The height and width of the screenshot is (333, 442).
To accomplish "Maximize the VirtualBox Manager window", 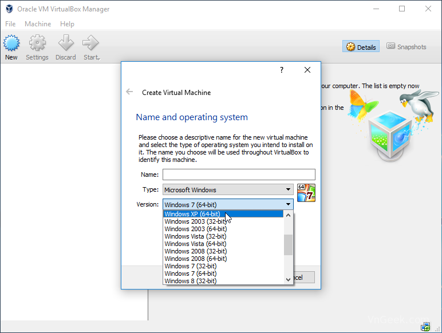I will (x=402, y=9).
